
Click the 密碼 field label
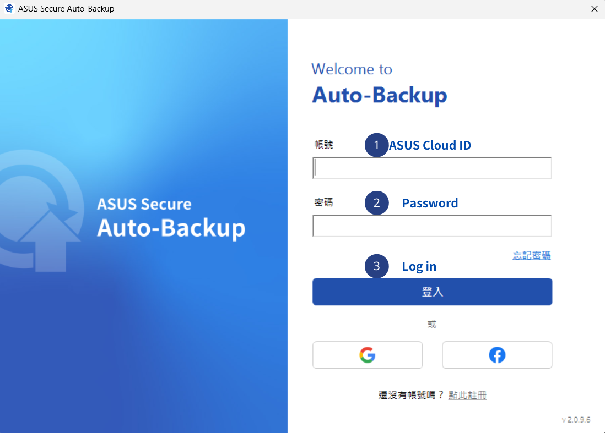323,202
